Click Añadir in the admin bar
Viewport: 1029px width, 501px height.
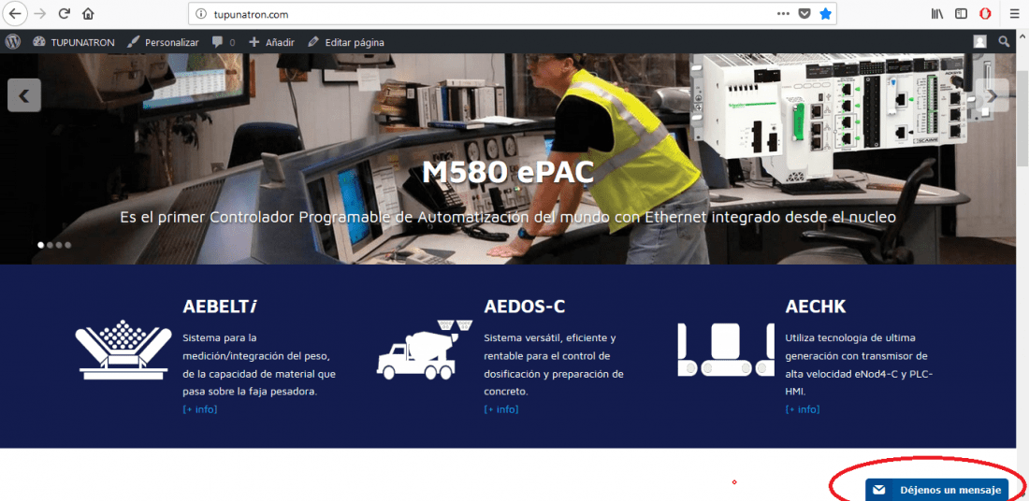[x=271, y=42]
